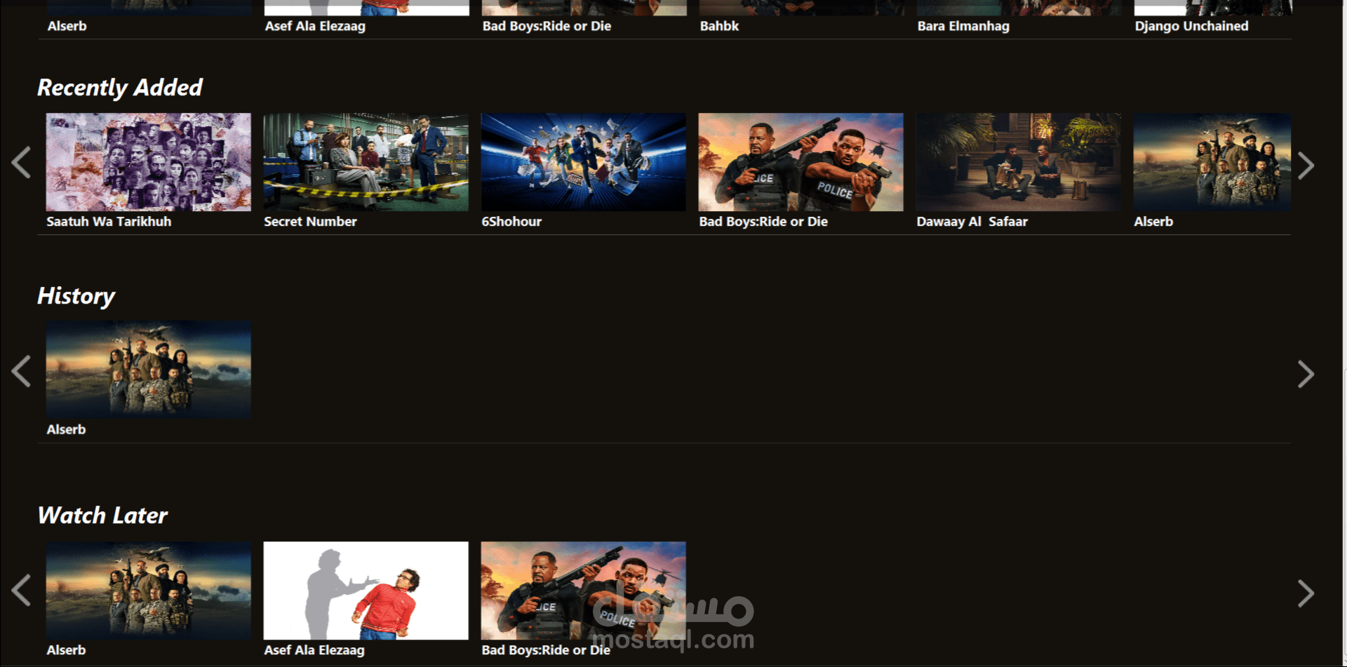Open Alserb poster in Watch Later
This screenshot has width=1347, height=667.
pyautogui.click(x=148, y=591)
